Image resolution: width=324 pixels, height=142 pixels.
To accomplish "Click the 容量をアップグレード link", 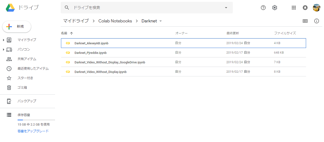I will [33, 131].
